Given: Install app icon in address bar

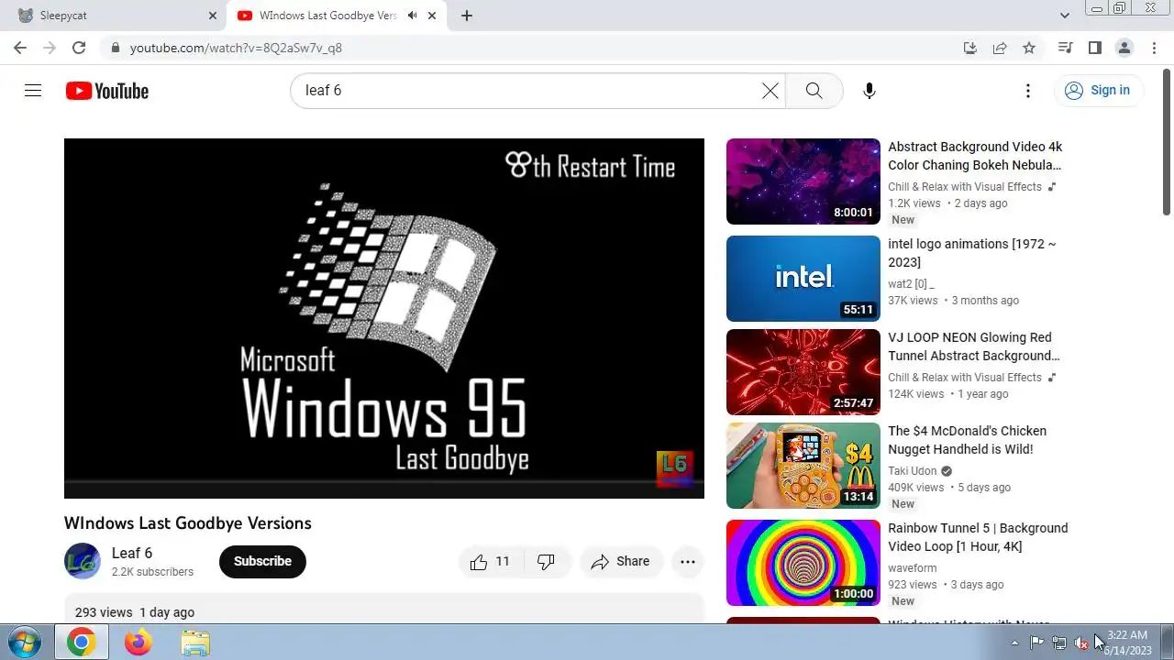Looking at the screenshot, I should pos(970,48).
